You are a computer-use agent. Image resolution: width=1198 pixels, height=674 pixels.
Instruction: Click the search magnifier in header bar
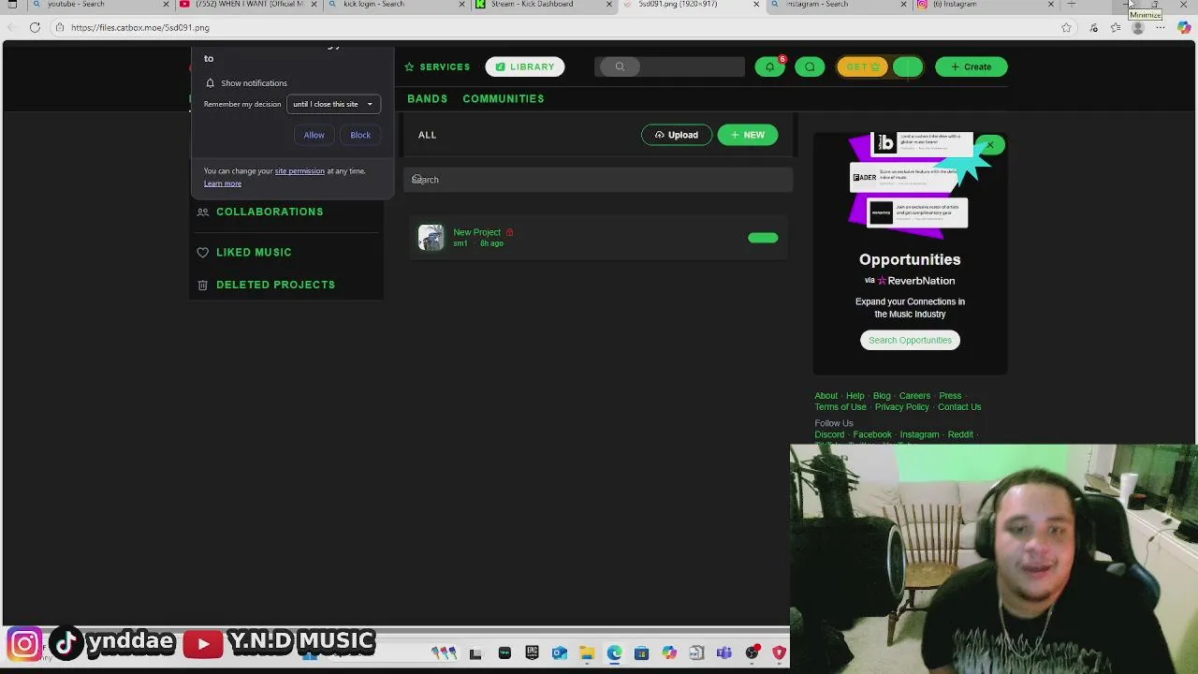click(620, 66)
